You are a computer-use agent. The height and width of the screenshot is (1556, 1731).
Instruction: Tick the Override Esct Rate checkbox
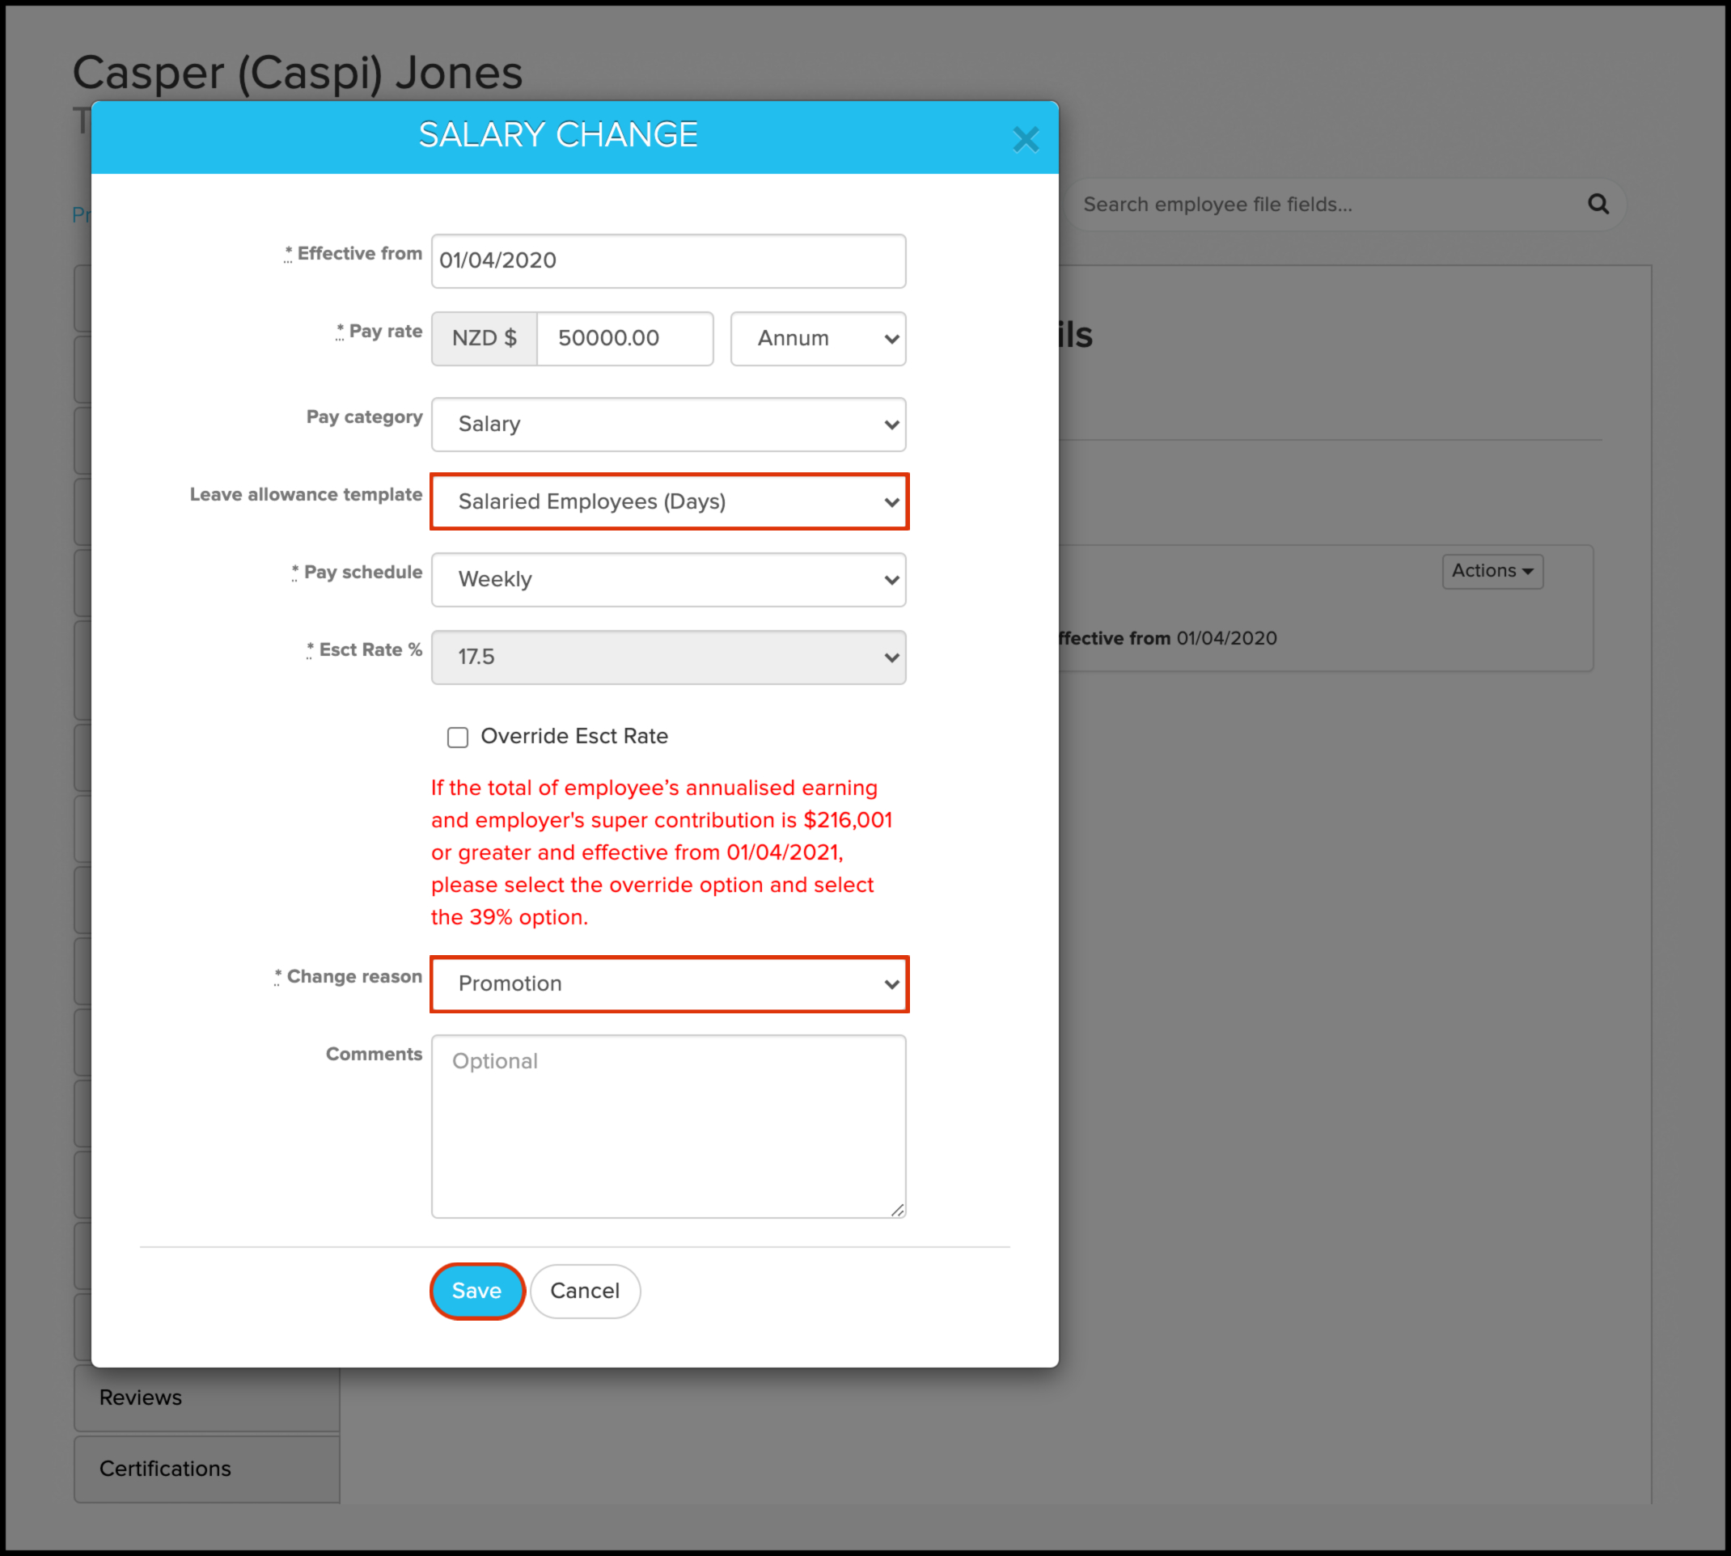[458, 737]
